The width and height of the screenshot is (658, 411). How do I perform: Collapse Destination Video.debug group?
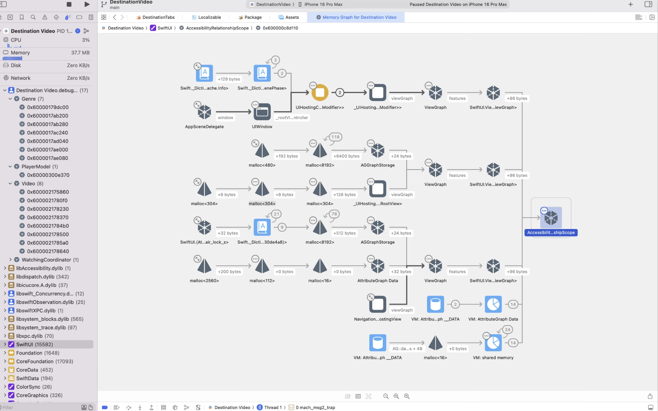(x=5, y=90)
